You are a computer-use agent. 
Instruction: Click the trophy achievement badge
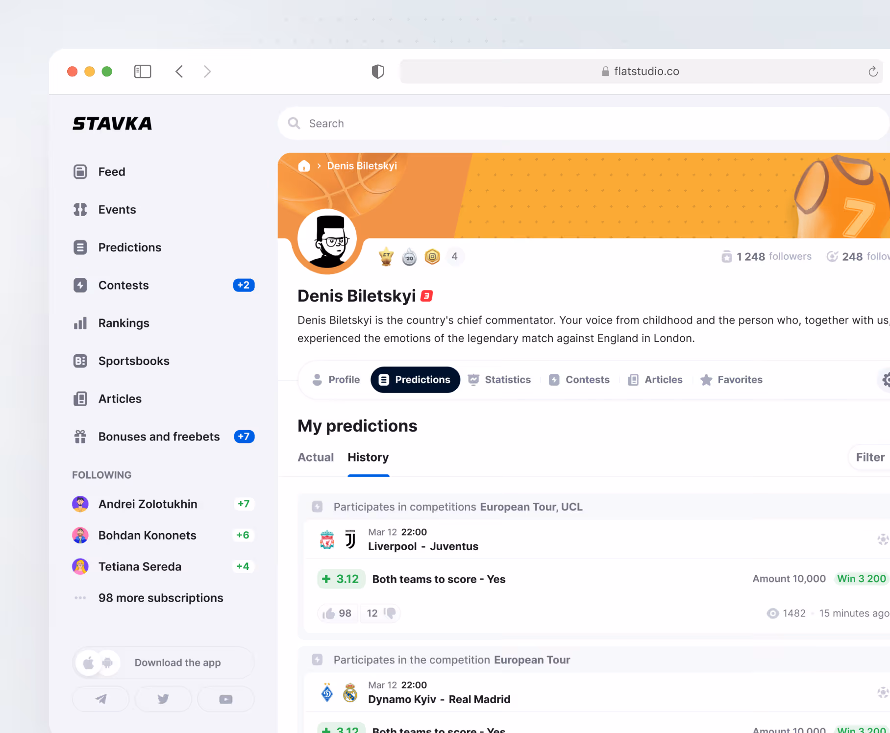click(386, 257)
